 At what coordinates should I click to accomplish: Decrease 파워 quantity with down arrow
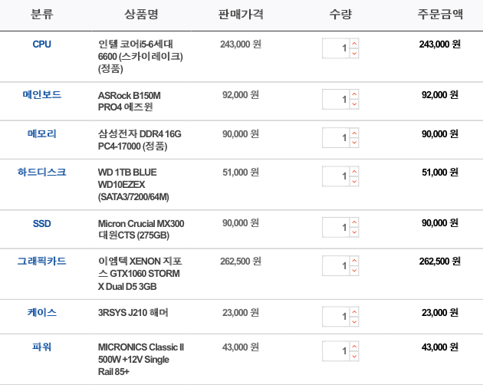click(354, 356)
